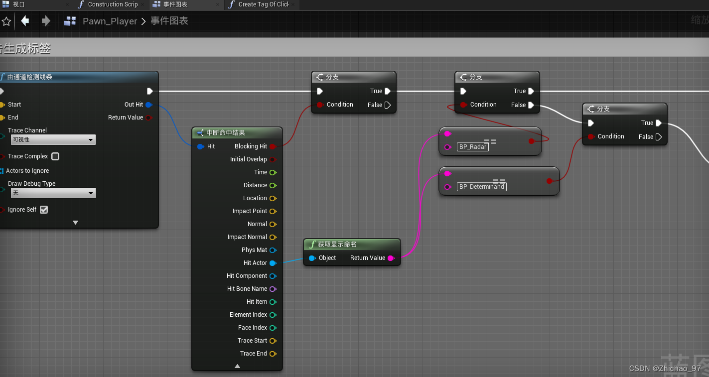Click the Location output pin
709x377 pixels.
273,198
